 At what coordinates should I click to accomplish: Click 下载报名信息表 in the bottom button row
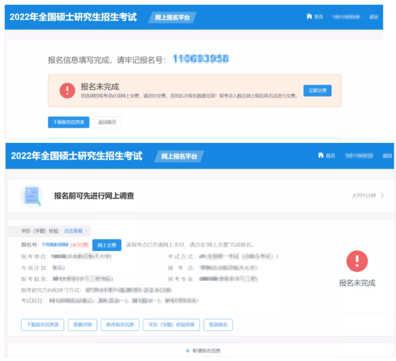pyautogui.click(x=42, y=325)
